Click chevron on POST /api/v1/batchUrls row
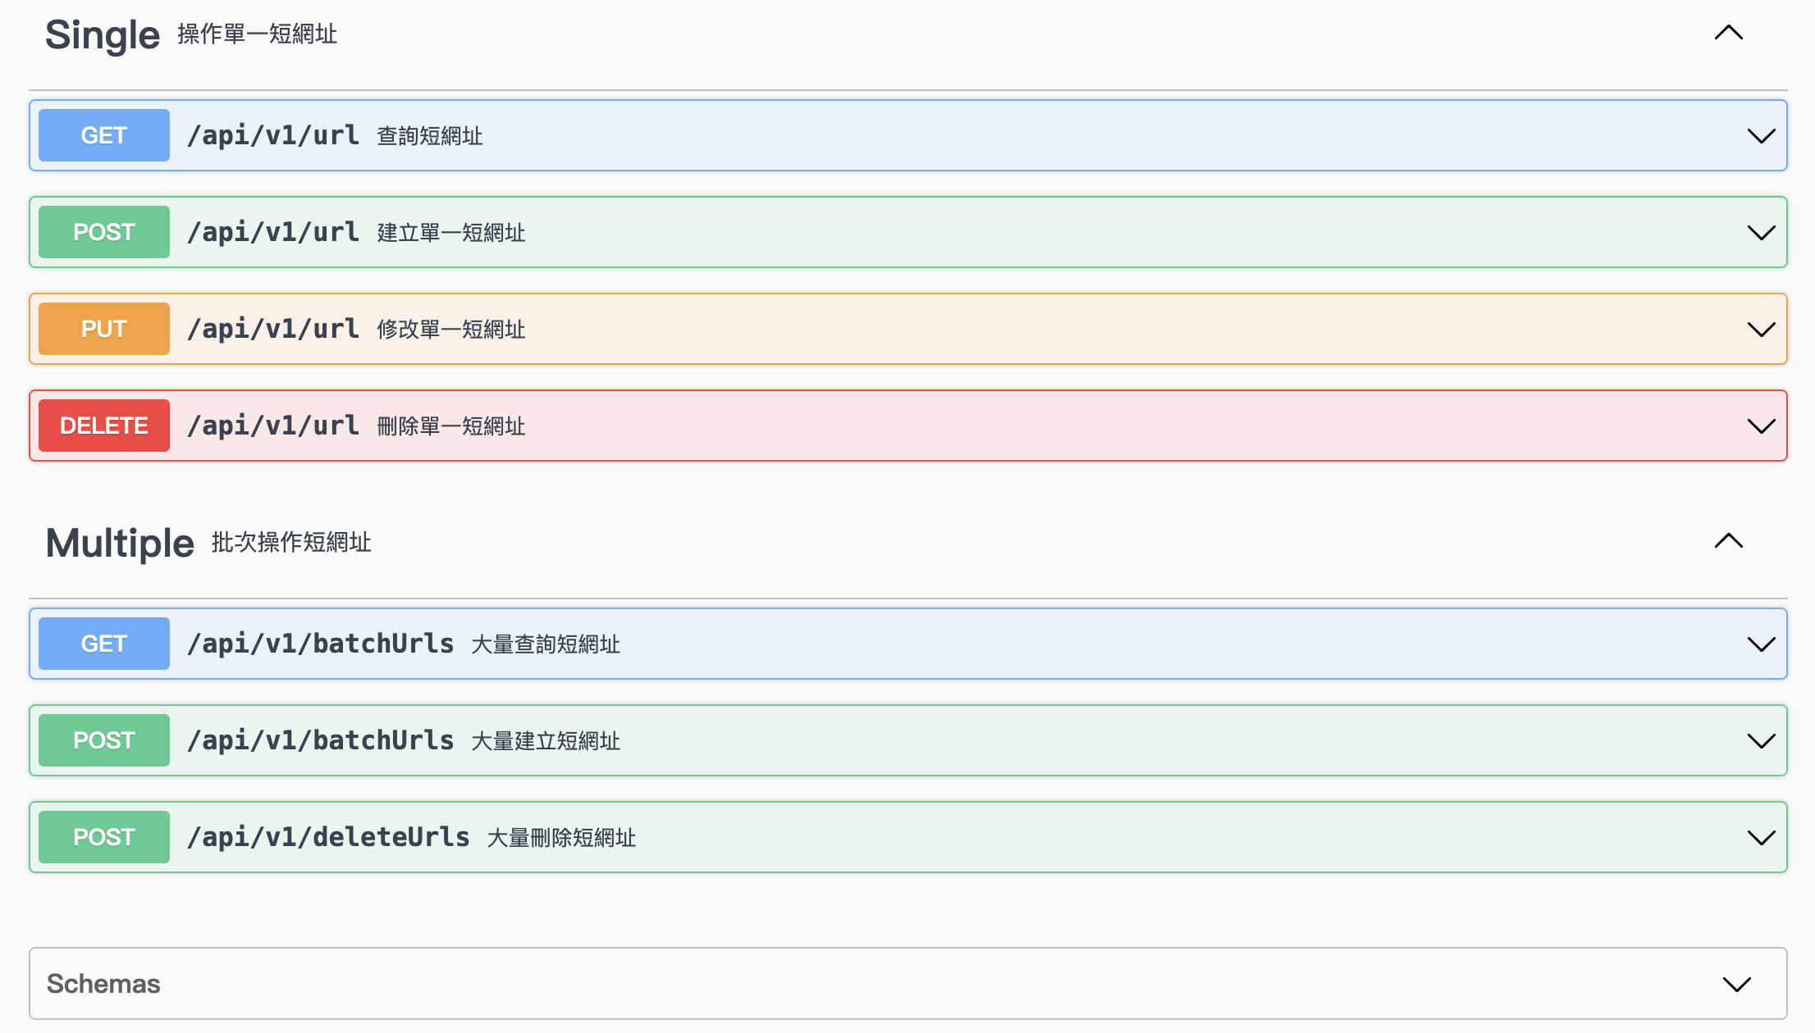The image size is (1815, 1033). pos(1761,741)
